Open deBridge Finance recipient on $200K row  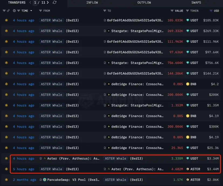pos(137,95)
